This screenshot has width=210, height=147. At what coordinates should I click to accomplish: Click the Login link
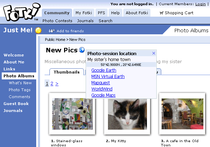200,4
